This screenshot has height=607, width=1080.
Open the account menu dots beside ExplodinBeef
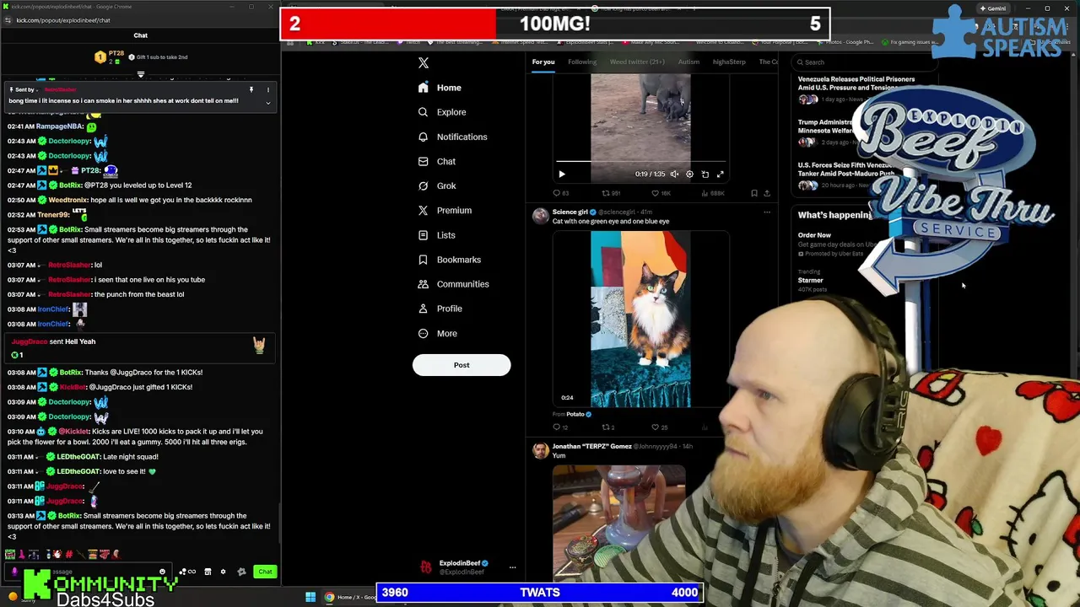point(512,567)
